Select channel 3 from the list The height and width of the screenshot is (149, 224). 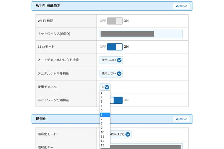click(x=105, y=102)
